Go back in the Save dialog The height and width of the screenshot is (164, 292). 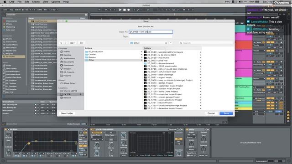[61, 43]
